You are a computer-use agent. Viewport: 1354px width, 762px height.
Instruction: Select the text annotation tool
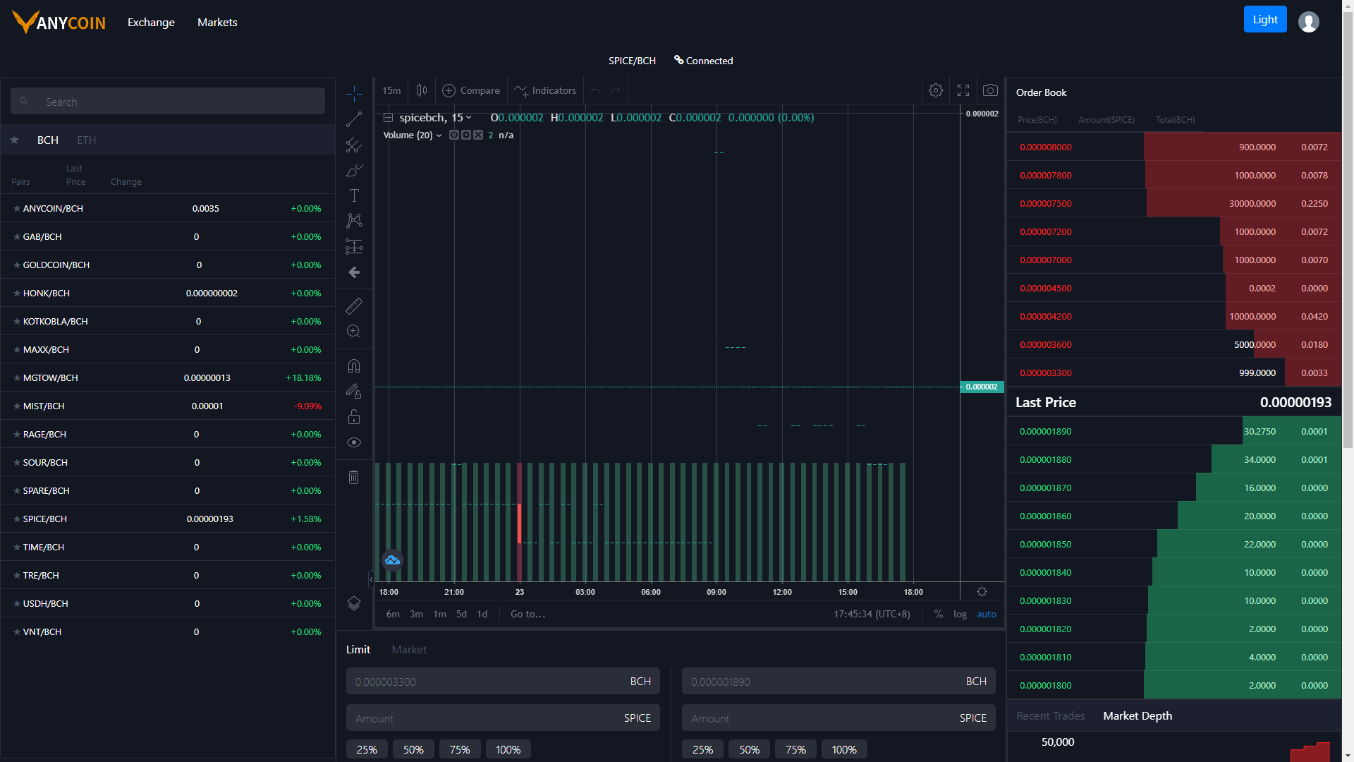(x=354, y=195)
